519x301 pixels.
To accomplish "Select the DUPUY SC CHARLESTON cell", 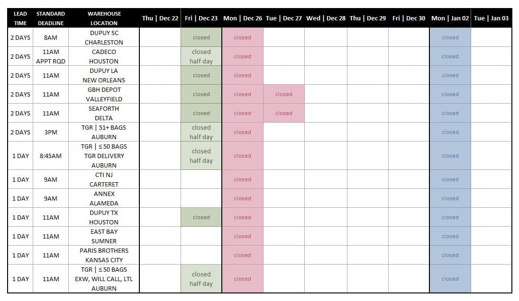I will point(104,37).
